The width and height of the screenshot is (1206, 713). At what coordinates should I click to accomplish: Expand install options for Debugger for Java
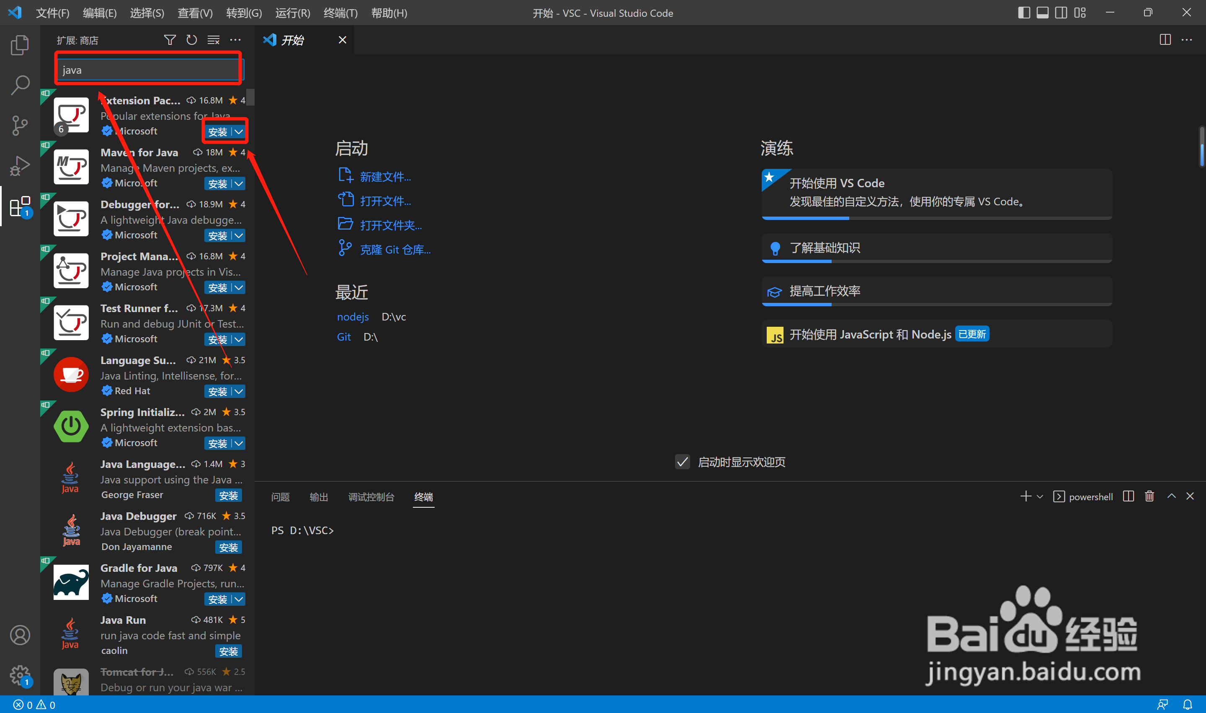[x=239, y=235]
